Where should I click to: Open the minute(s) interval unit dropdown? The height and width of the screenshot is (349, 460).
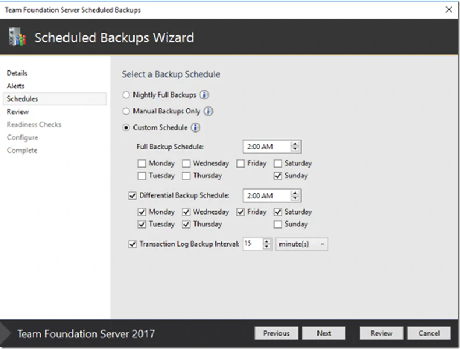tap(301, 244)
